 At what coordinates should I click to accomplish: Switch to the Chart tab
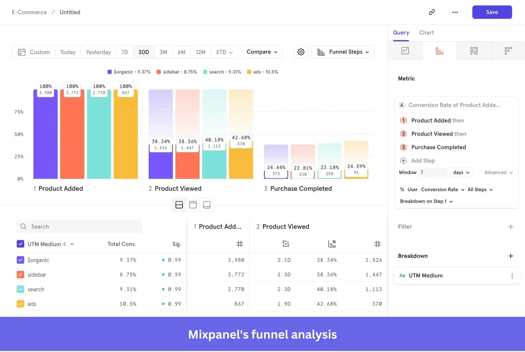point(426,32)
